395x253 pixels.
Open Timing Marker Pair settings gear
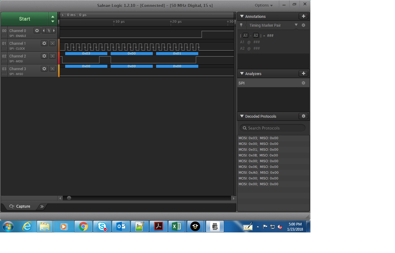pyautogui.click(x=303, y=25)
